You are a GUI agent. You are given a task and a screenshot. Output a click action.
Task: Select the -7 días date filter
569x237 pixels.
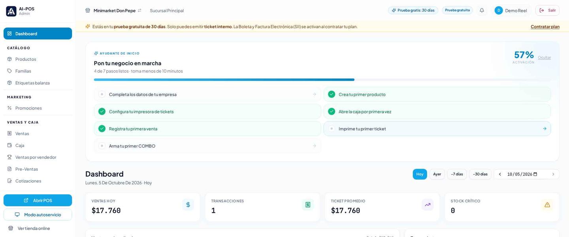(457, 174)
